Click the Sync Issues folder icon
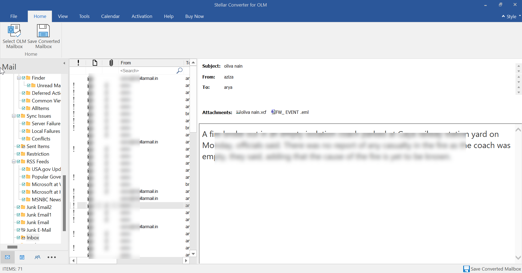This screenshot has width=522, height=273. tap(23, 116)
